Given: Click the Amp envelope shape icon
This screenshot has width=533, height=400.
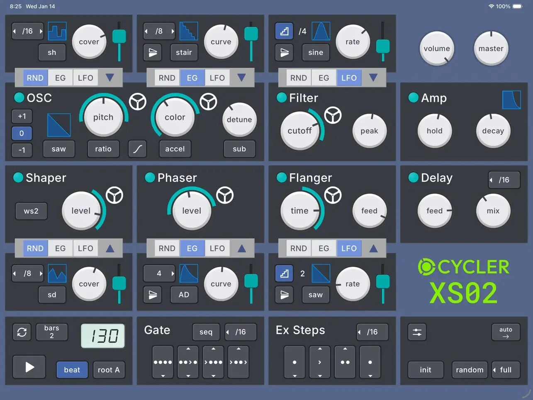Looking at the screenshot, I should [x=511, y=100].
